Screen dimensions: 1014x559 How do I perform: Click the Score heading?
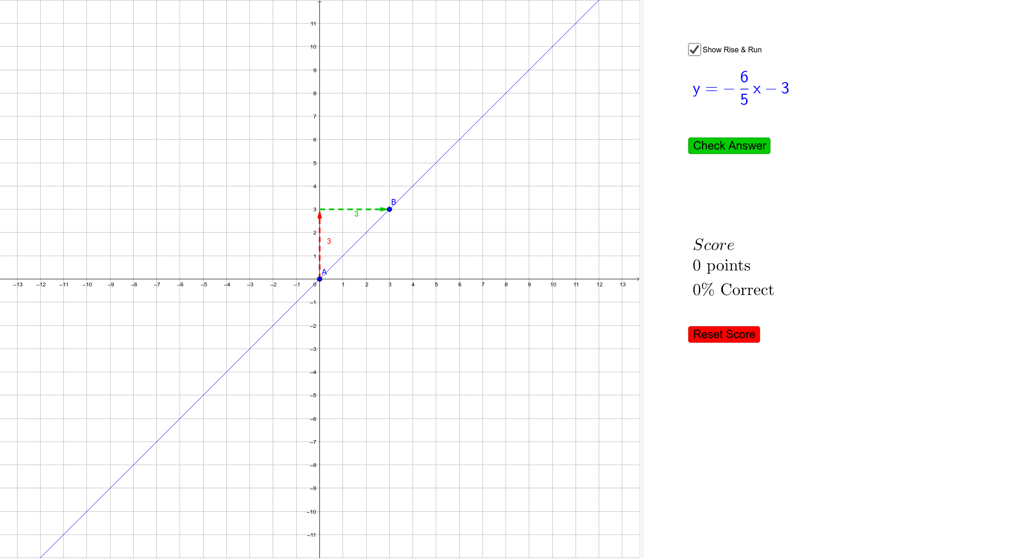coord(713,245)
